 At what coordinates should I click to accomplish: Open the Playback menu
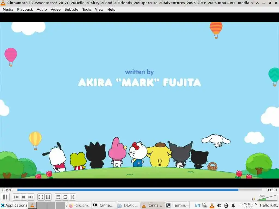point(25,10)
